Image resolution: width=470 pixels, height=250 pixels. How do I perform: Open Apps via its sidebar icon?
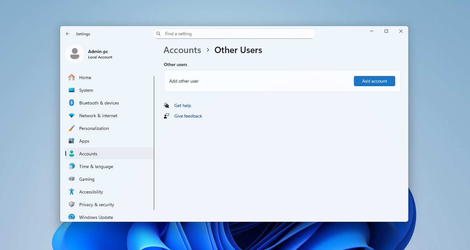pyautogui.click(x=72, y=141)
